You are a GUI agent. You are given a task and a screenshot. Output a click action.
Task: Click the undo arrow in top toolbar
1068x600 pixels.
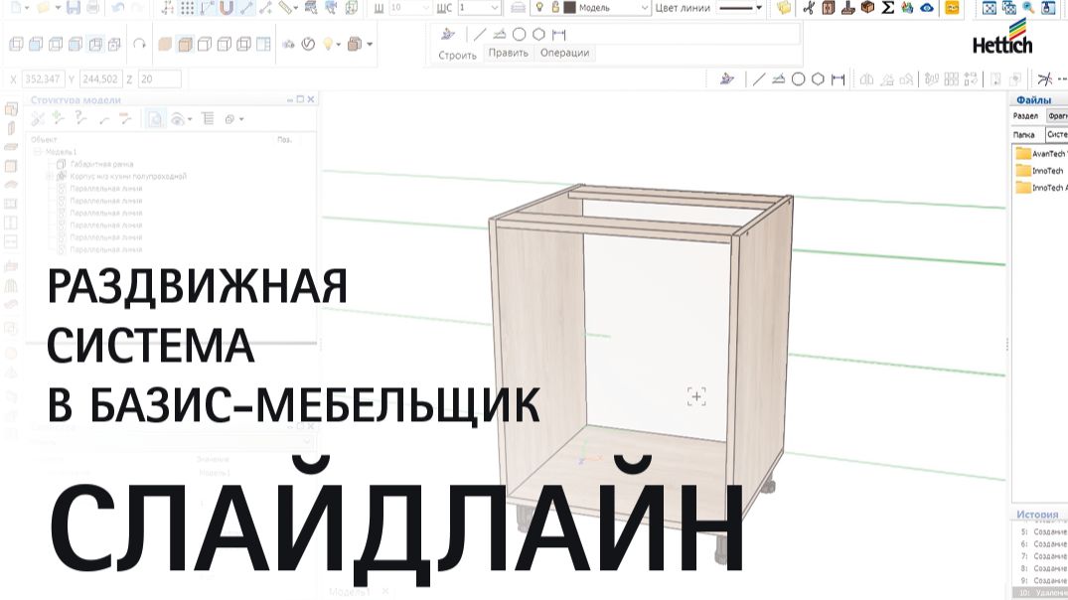coord(118,8)
